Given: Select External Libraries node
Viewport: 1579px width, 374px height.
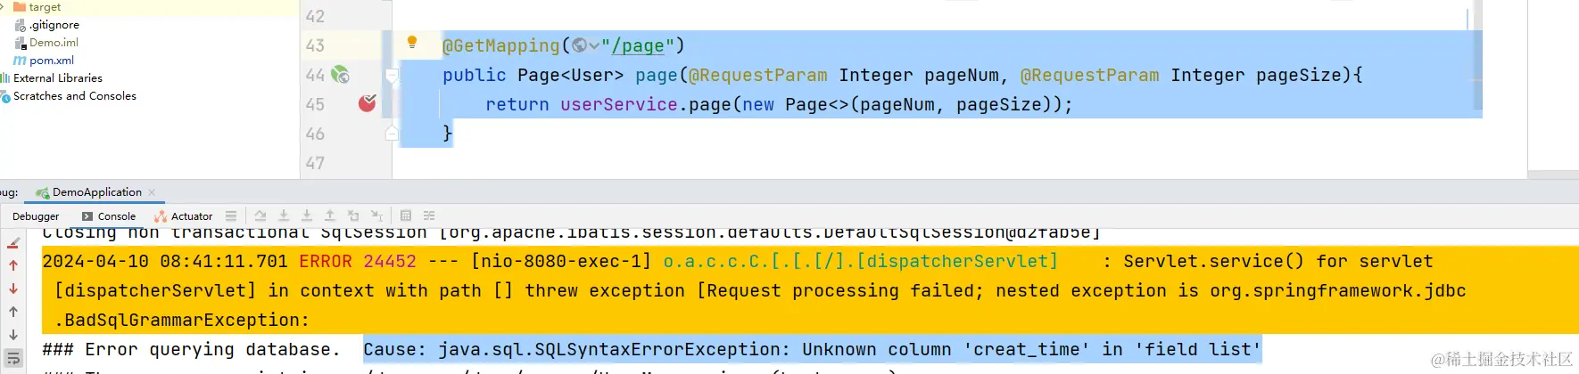Looking at the screenshot, I should click(58, 78).
